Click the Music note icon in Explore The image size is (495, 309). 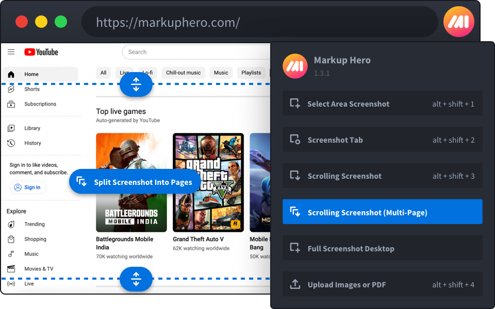tap(11, 254)
